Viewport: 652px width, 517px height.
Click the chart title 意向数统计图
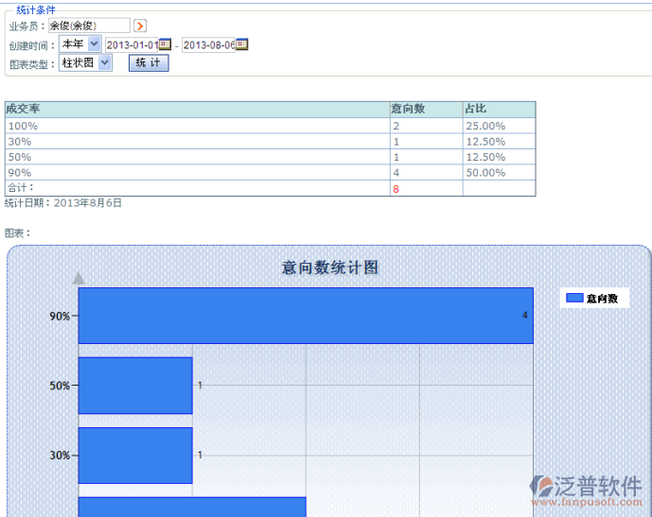point(330,267)
